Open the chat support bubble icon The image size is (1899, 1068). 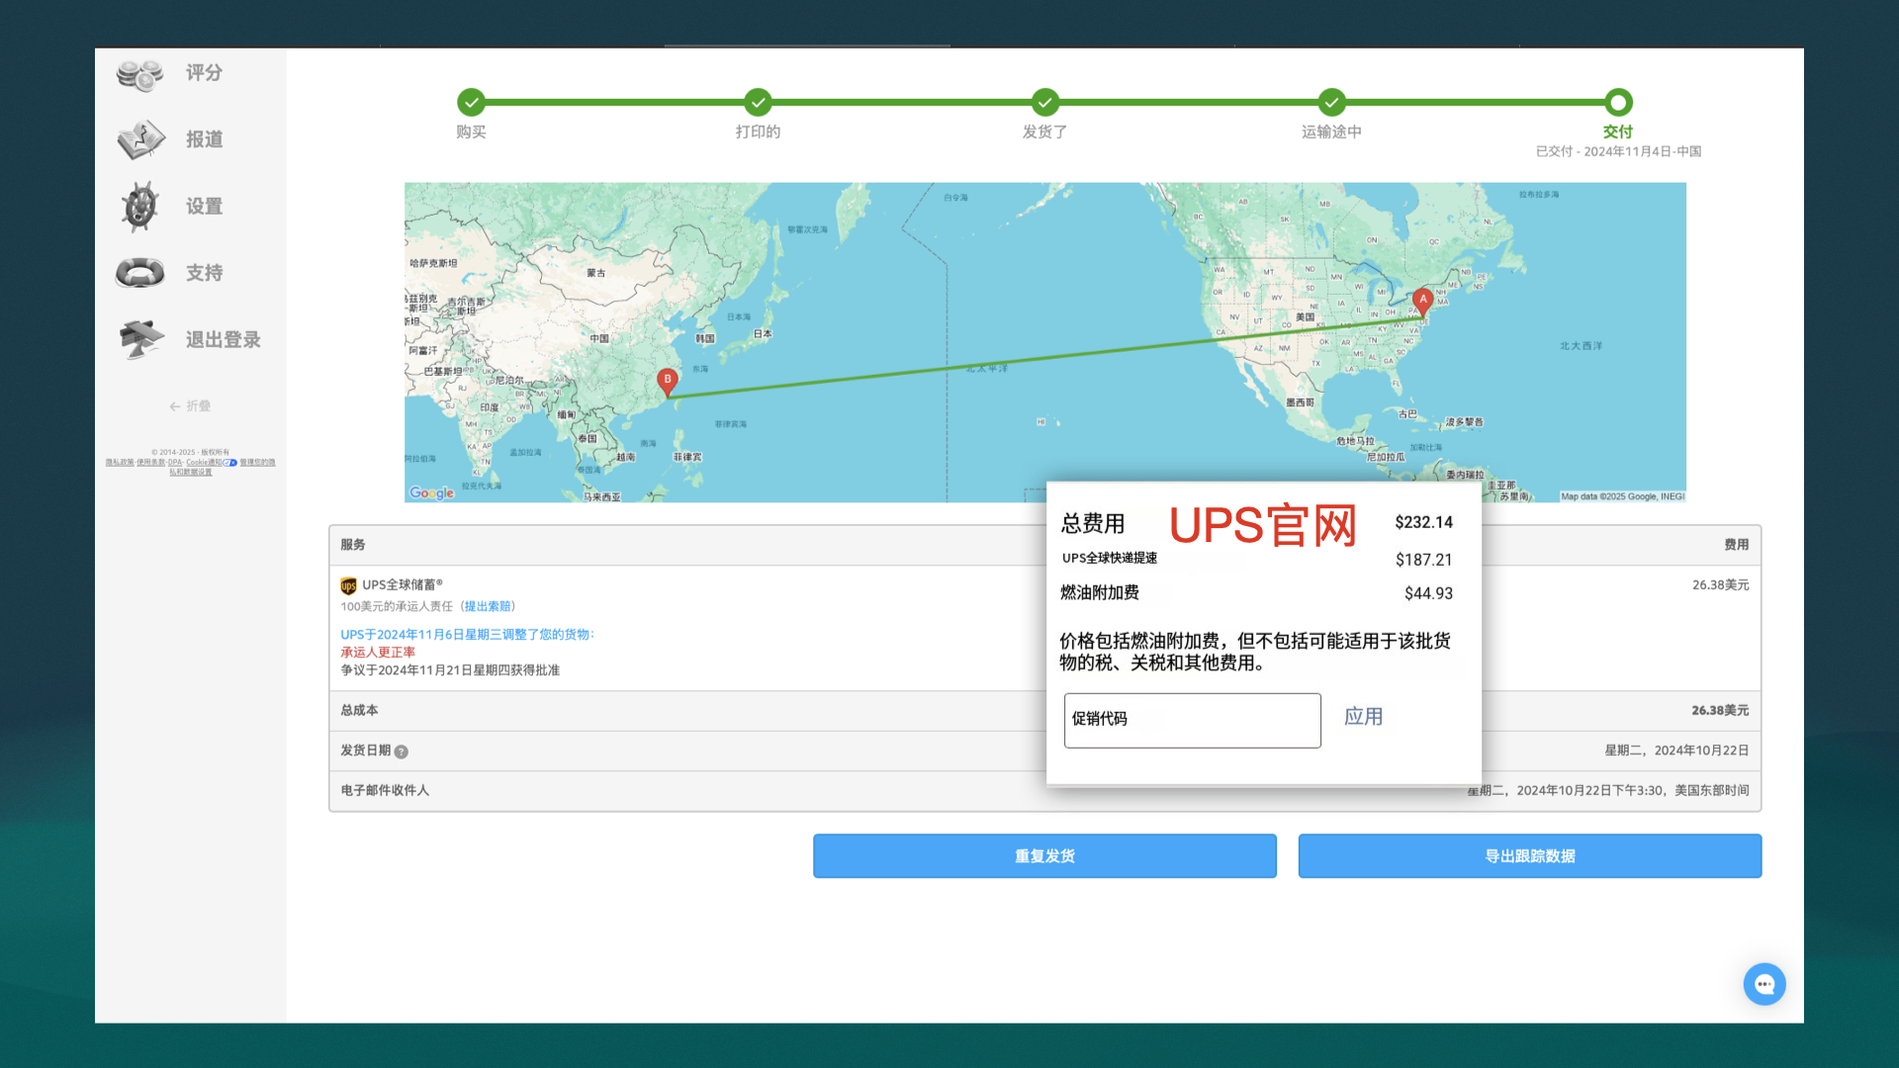click(x=1763, y=984)
